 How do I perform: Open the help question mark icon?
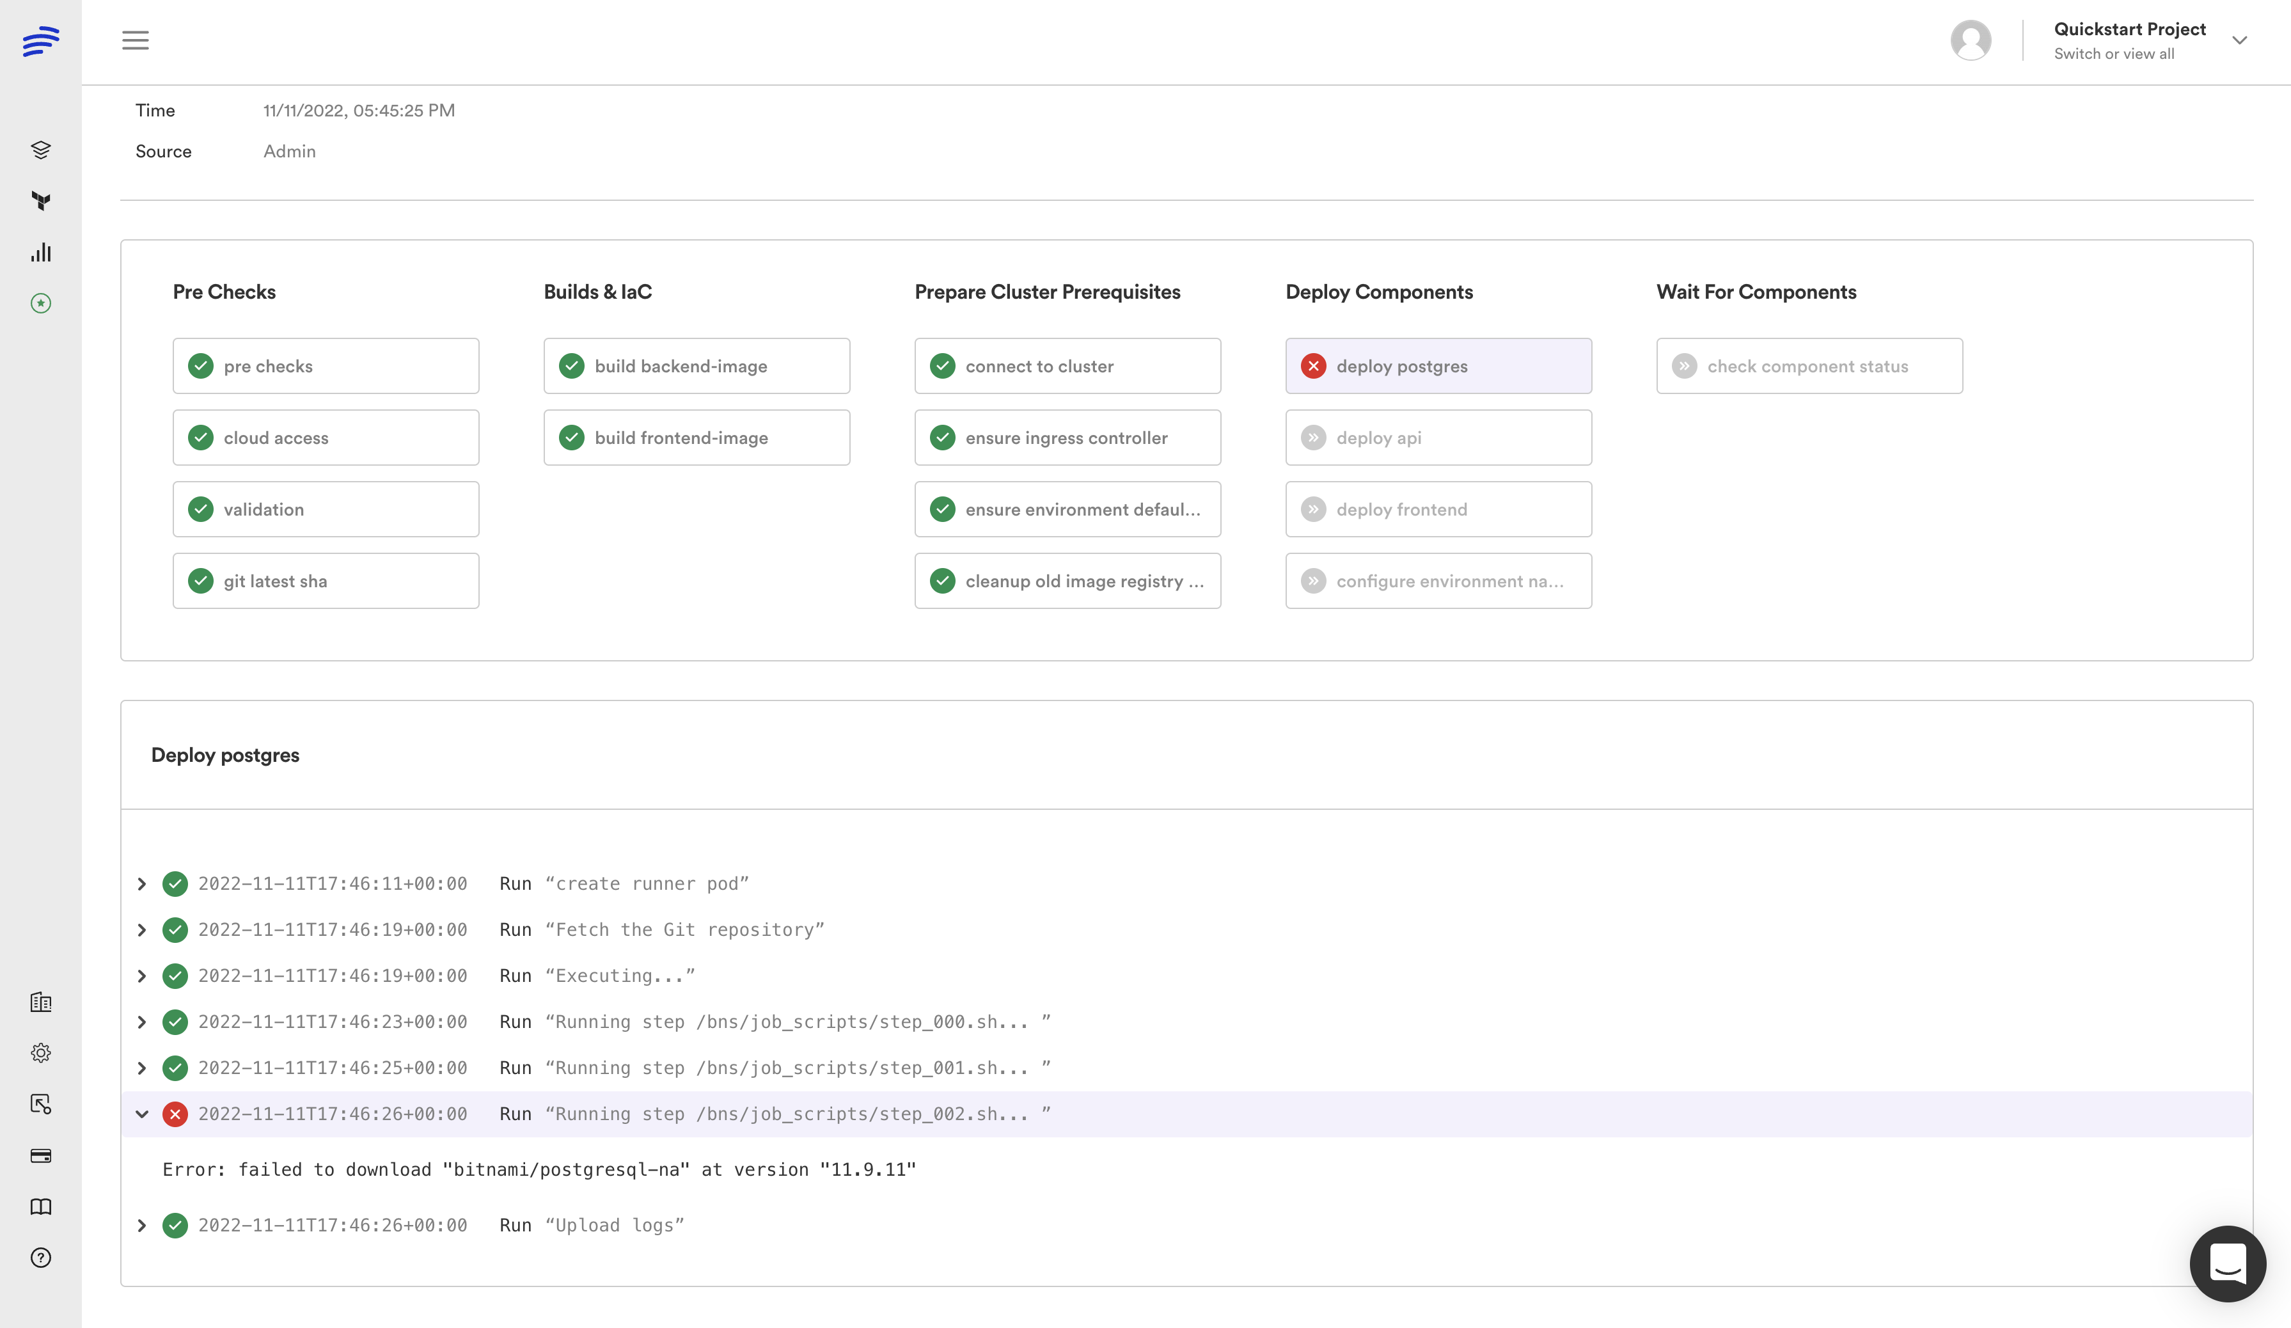pyautogui.click(x=41, y=1257)
